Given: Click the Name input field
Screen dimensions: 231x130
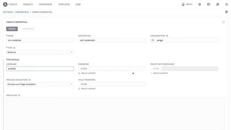Looking at the screenshot, I should (40, 40).
